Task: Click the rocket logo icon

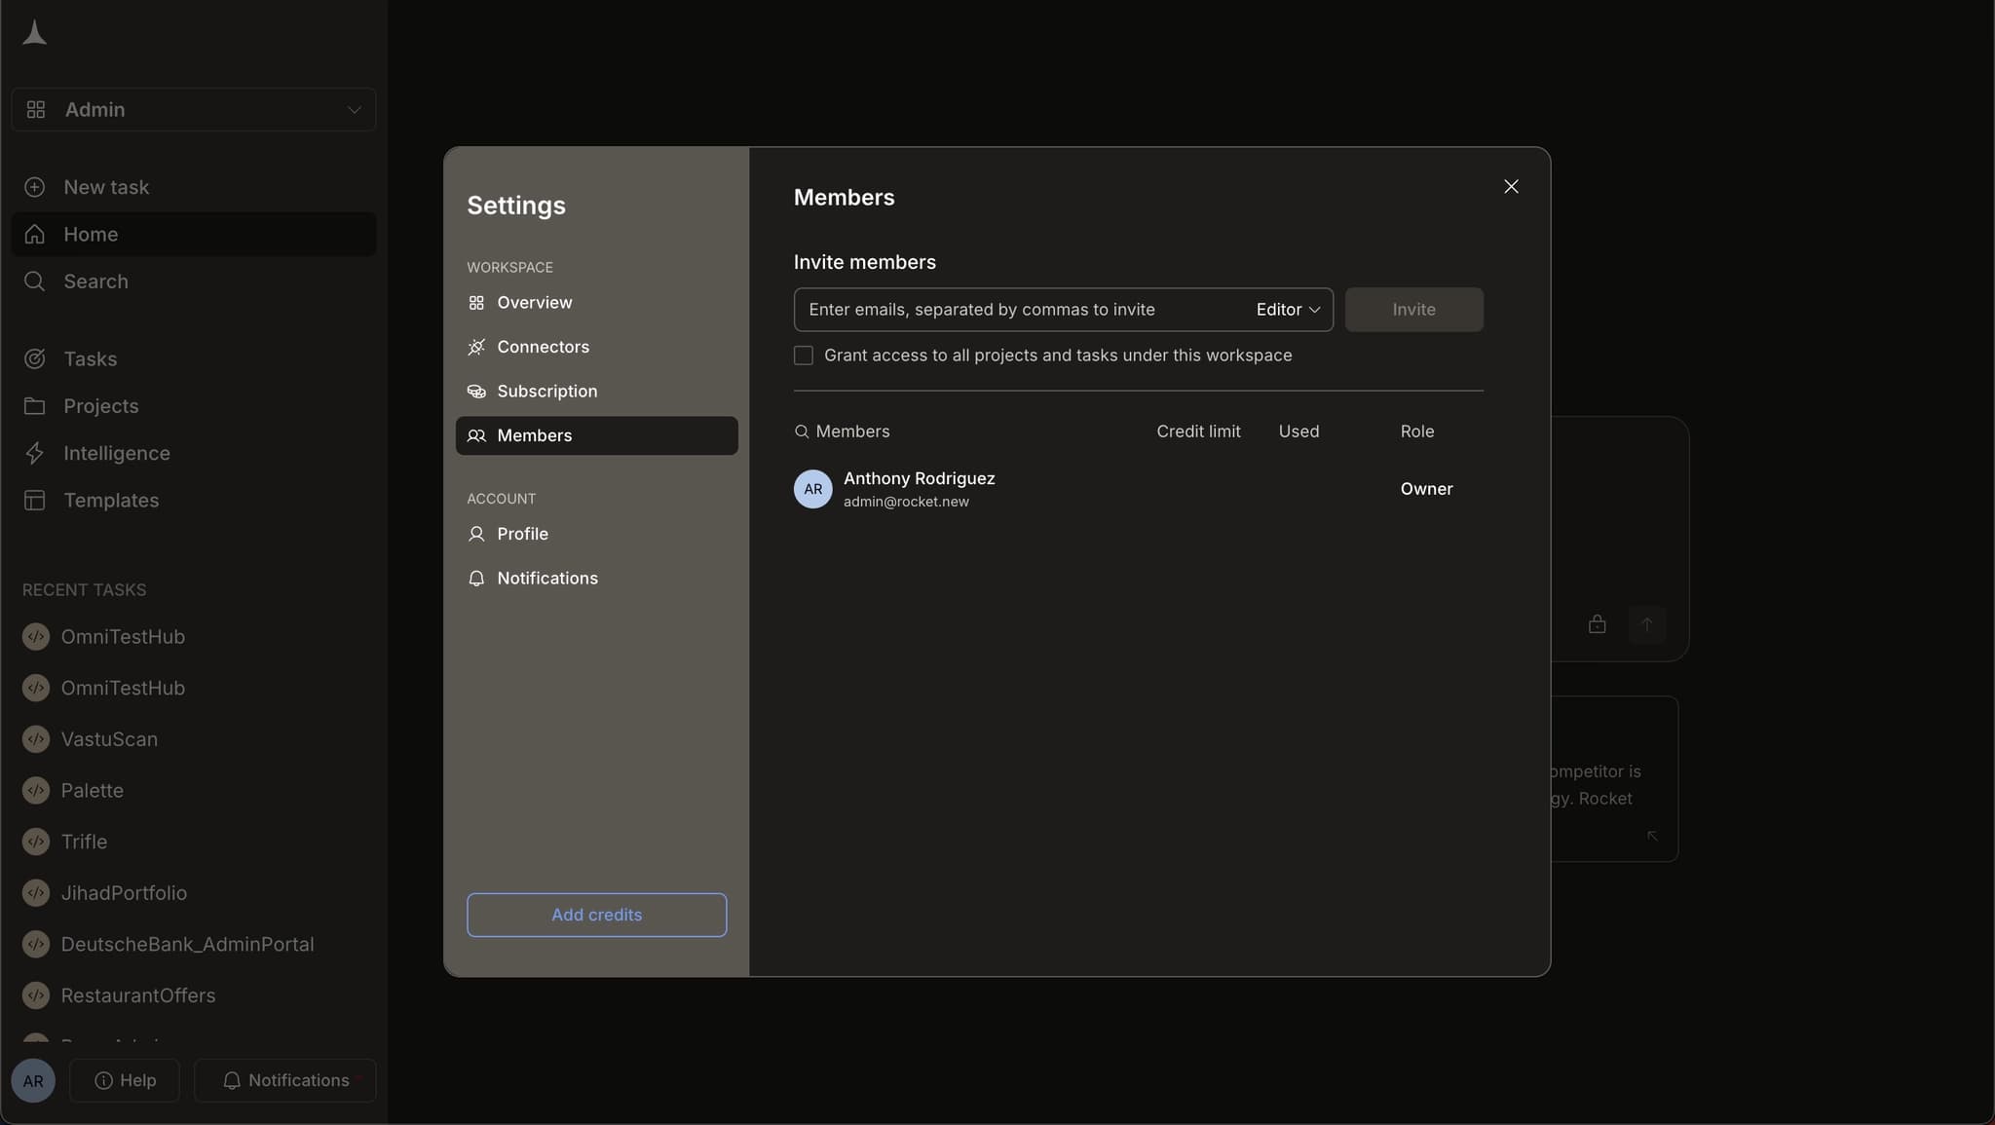Action: (34, 33)
